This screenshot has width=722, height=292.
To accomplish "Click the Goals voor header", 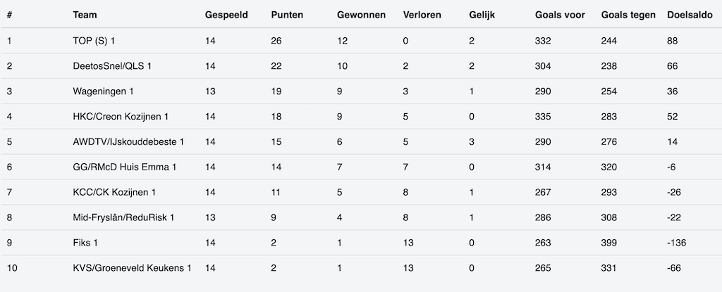I will (x=559, y=15).
